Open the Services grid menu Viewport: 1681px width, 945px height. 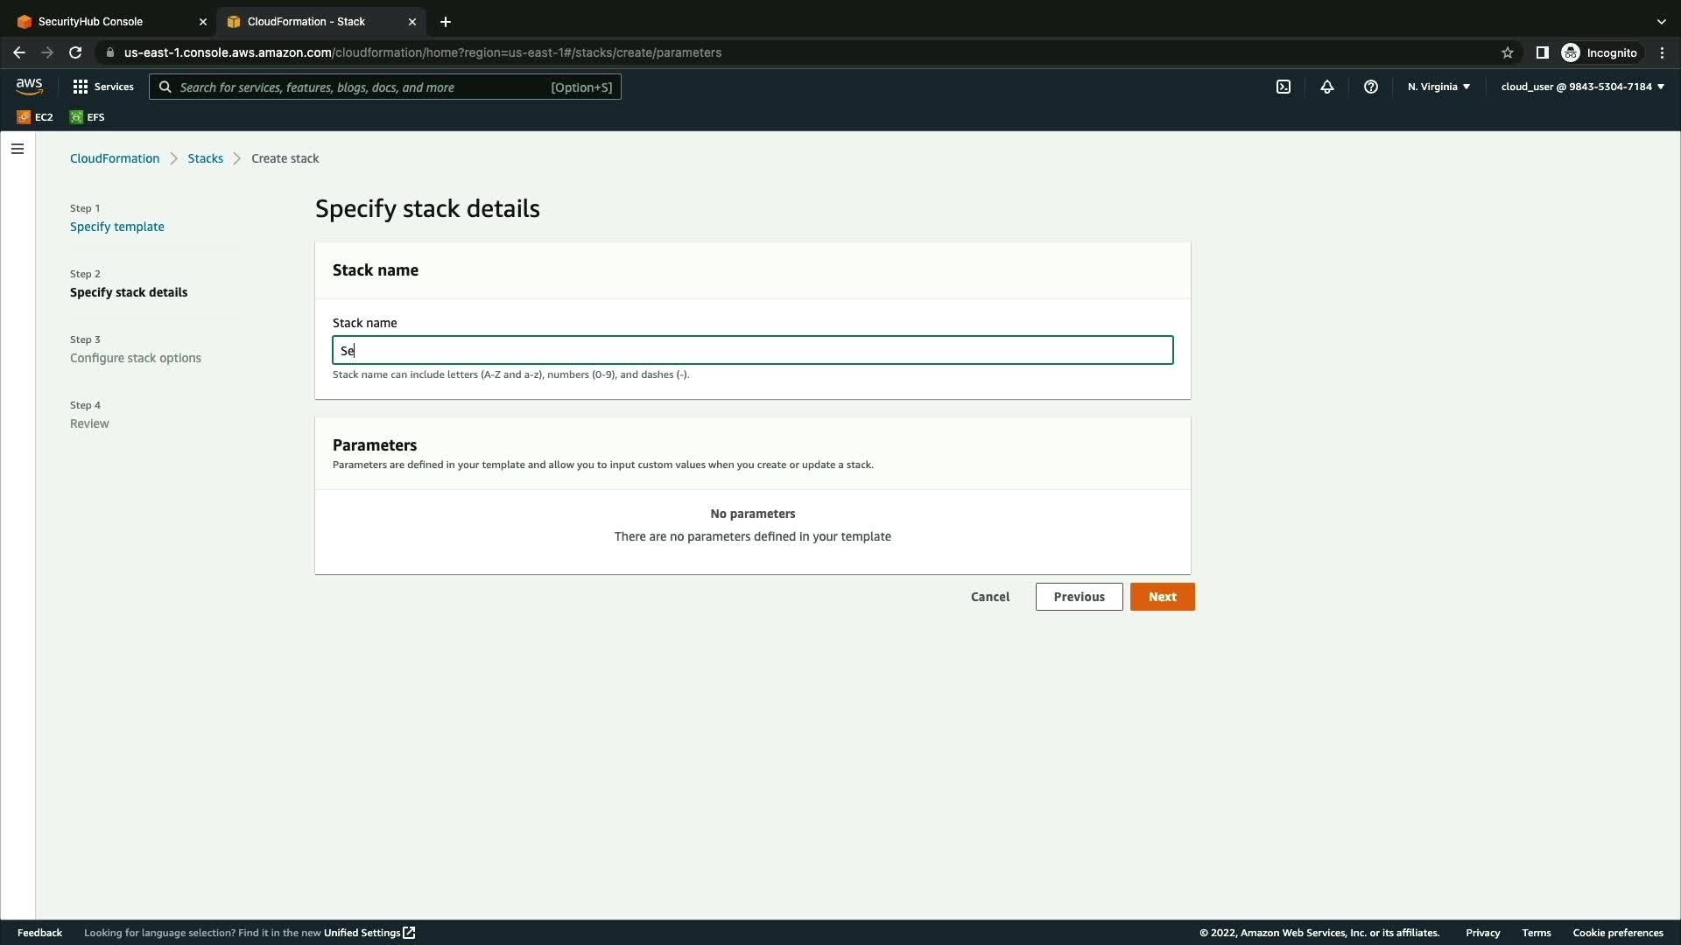[103, 87]
